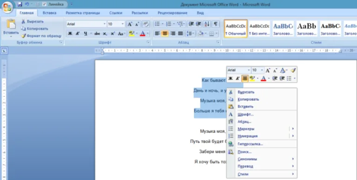Open the Буфер обмена dialog launcher
Screen dimensions: 357x180
61,42
